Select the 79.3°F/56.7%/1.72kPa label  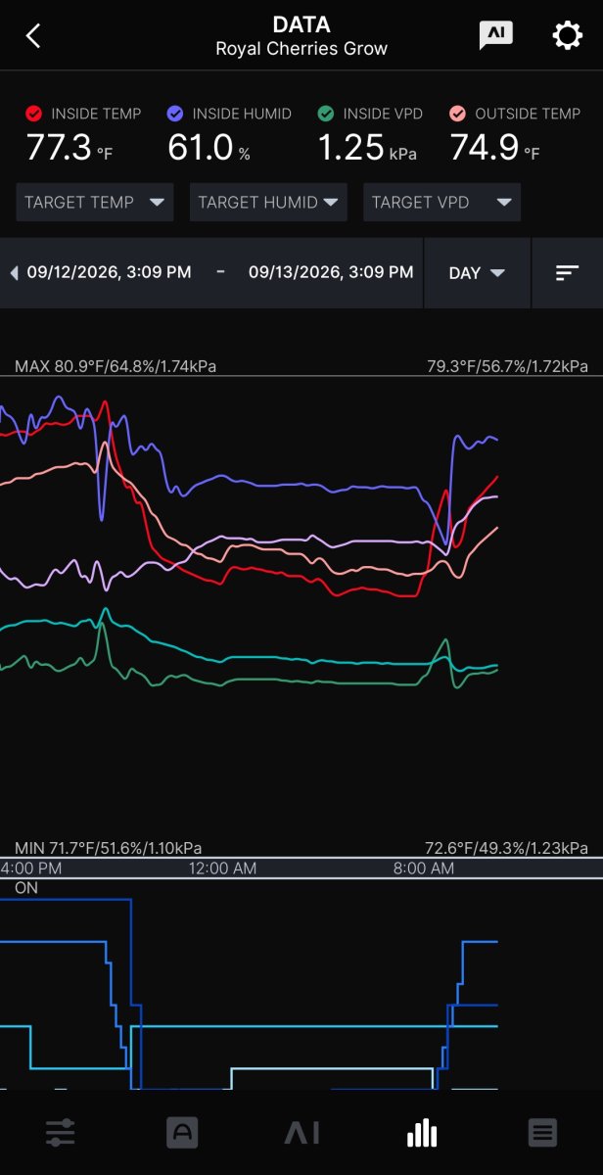click(x=508, y=366)
